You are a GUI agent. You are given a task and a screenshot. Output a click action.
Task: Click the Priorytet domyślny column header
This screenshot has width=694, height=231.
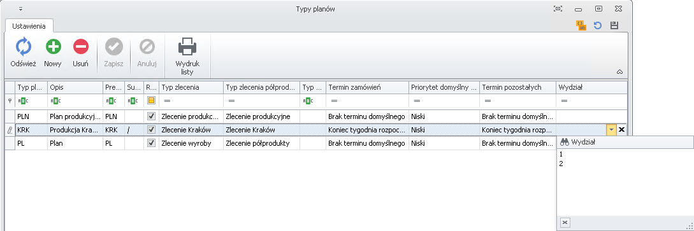(x=444, y=87)
